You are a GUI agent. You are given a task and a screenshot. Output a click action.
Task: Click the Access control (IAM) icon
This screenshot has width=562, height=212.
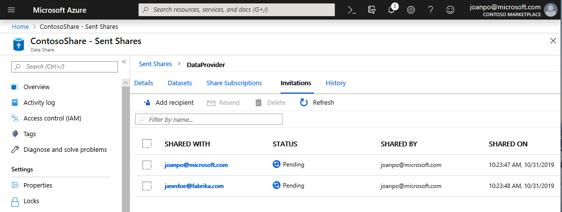tap(15, 118)
